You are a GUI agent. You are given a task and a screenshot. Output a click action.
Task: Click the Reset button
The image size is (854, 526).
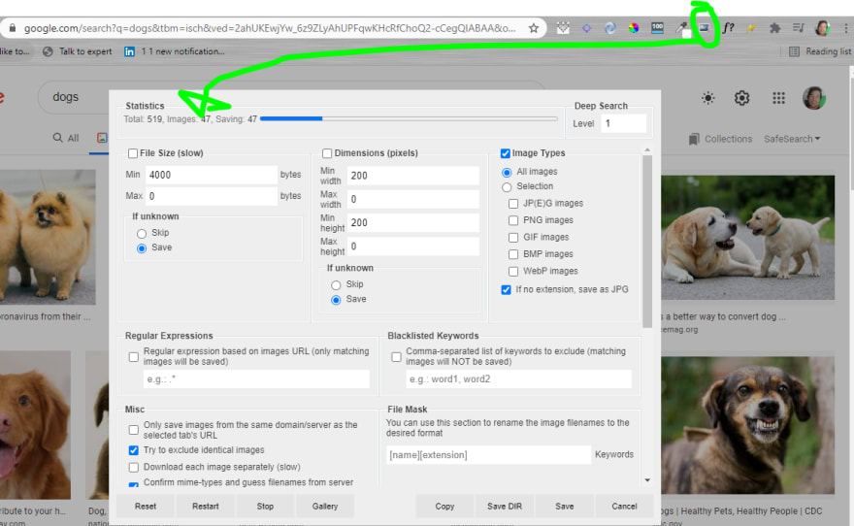tap(146, 507)
